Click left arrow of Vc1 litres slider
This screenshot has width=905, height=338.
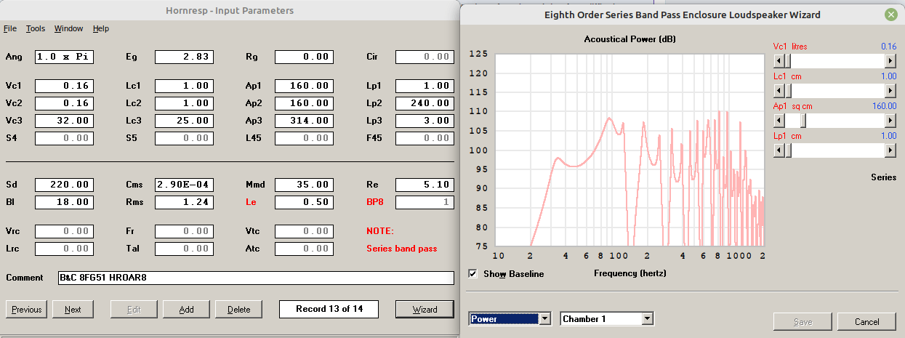tap(780, 60)
